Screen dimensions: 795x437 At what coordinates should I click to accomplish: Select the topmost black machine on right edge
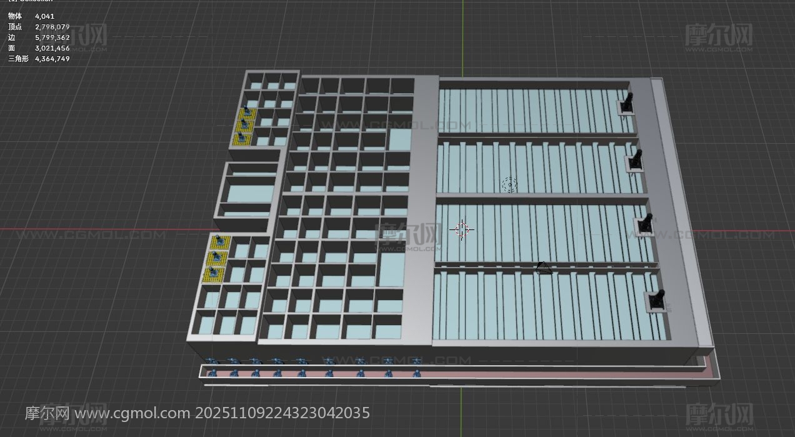tap(628, 103)
